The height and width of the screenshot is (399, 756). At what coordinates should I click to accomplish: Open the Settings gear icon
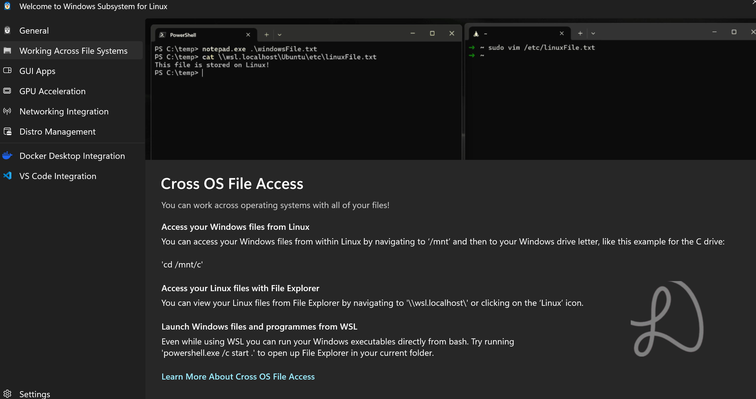pyautogui.click(x=7, y=393)
